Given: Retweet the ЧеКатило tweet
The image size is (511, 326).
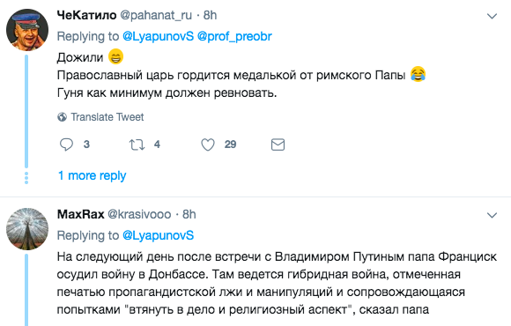Looking at the screenshot, I should (137, 144).
